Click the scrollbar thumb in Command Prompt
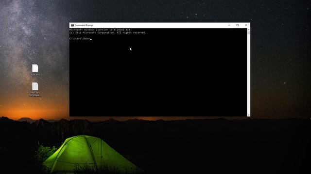 (x=248, y=33)
